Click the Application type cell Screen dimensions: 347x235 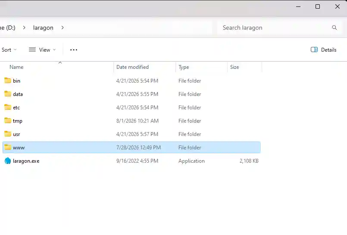[x=191, y=161]
